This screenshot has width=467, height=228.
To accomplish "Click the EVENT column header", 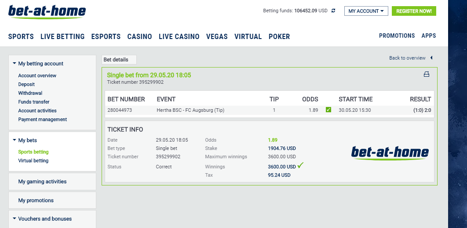I will point(166,99).
